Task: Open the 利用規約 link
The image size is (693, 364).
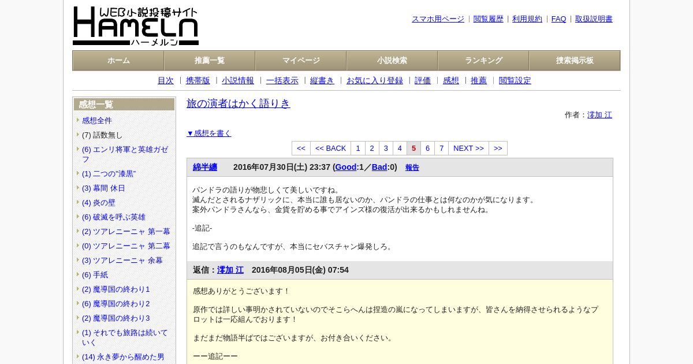Action: (x=527, y=19)
